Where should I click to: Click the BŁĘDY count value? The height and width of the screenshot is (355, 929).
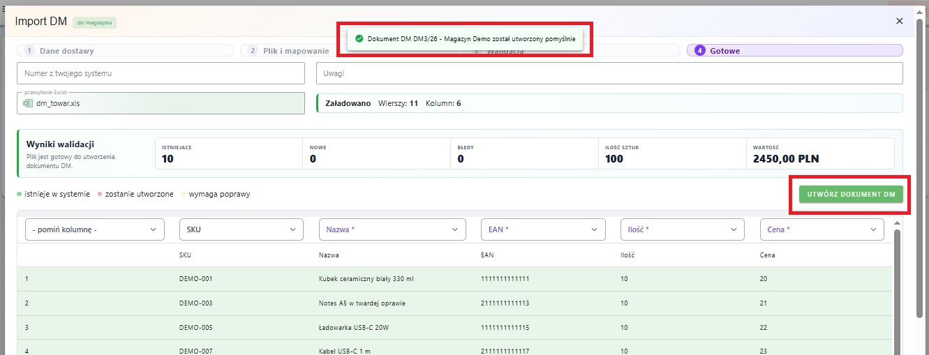pyautogui.click(x=461, y=158)
